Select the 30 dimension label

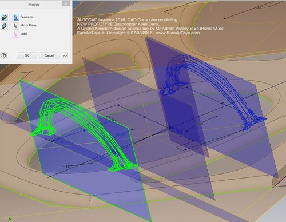click(144, 117)
